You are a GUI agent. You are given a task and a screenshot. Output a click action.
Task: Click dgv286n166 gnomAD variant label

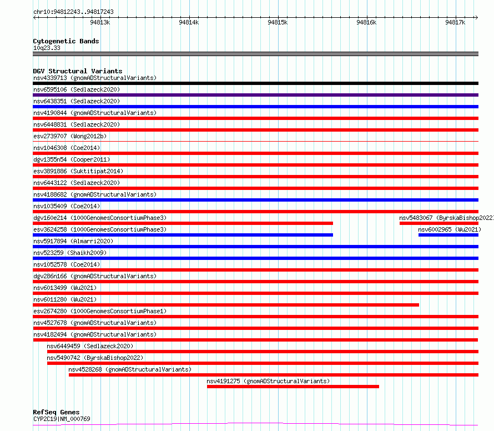click(95, 276)
